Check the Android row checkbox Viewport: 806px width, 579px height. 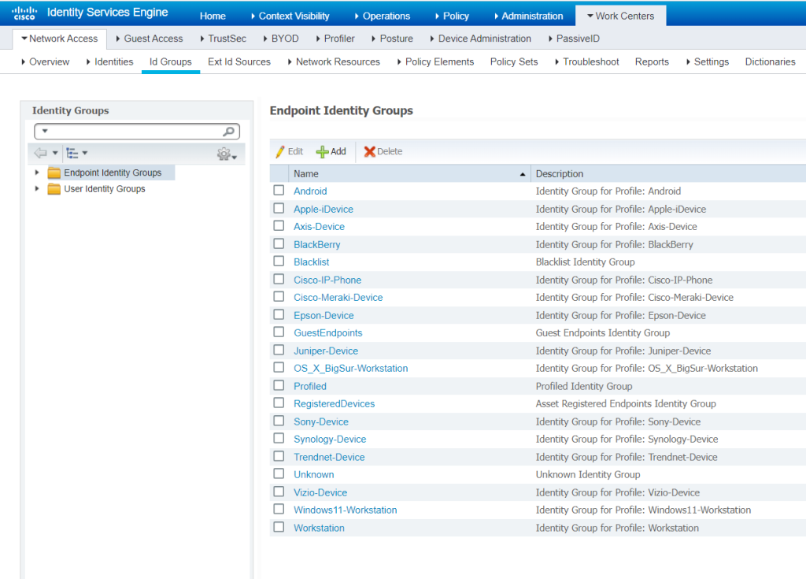point(279,191)
